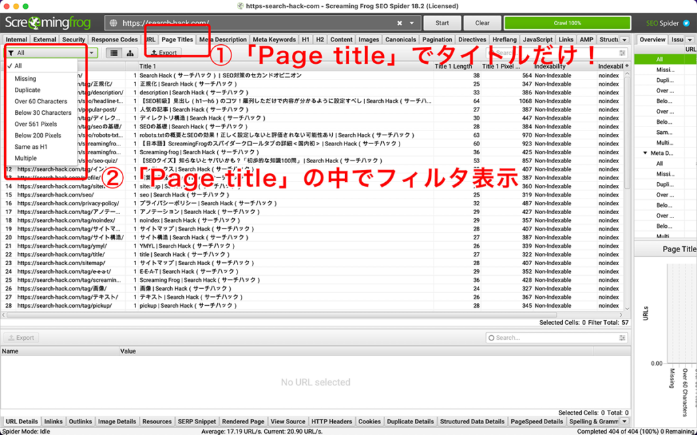The height and width of the screenshot is (435, 697).
Task: Select the Page Titles tab
Action: tap(177, 39)
